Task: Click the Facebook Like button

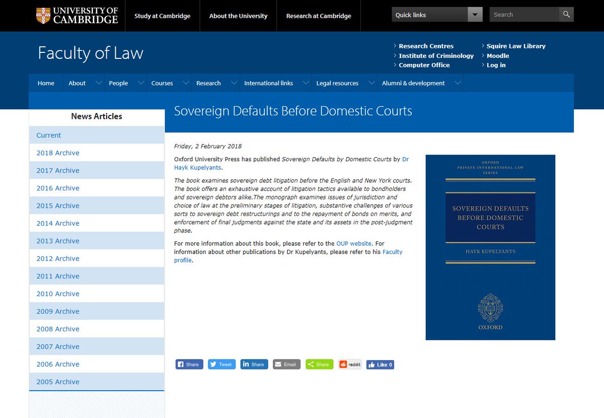Action: tap(380, 365)
